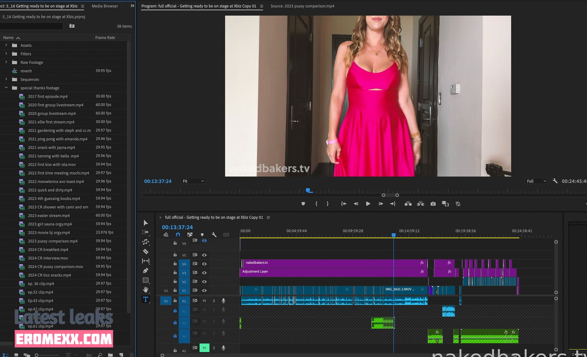The width and height of the screenshot is (587, 357).
Task: Switch to the Media Browser tab
Action: (x=105, y=6)
